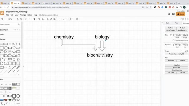The width and height of the screenshot is (189, 106).
Task: Toggle Constrain Proportions checkbox
Action: click(x=173, y=40)
